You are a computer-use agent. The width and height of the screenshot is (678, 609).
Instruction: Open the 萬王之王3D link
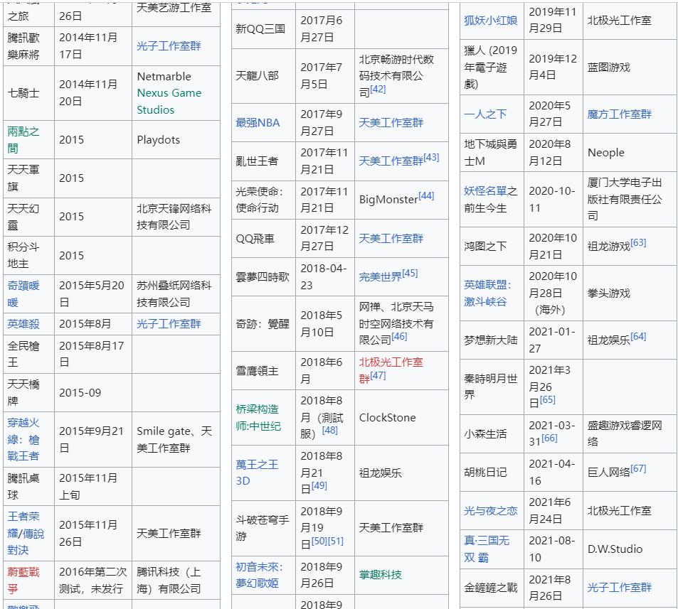pos(257,473)
